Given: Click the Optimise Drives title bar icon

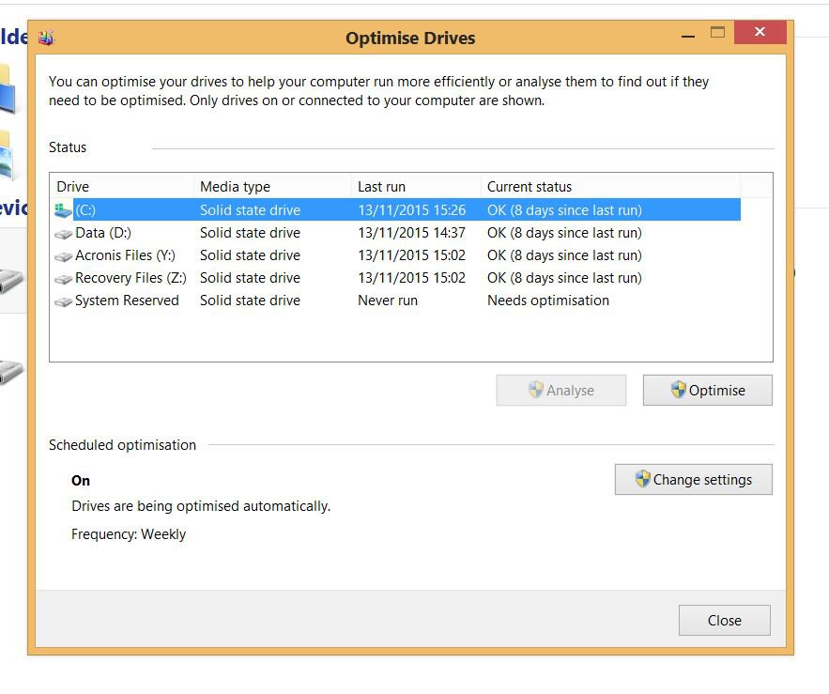Looking at the screenshot, I should point(47,39).
